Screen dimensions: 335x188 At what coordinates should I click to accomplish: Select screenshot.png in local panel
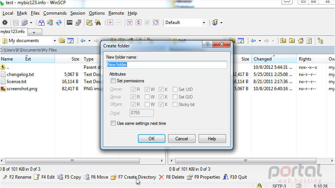pyautogui.click(x=22, y=89)
